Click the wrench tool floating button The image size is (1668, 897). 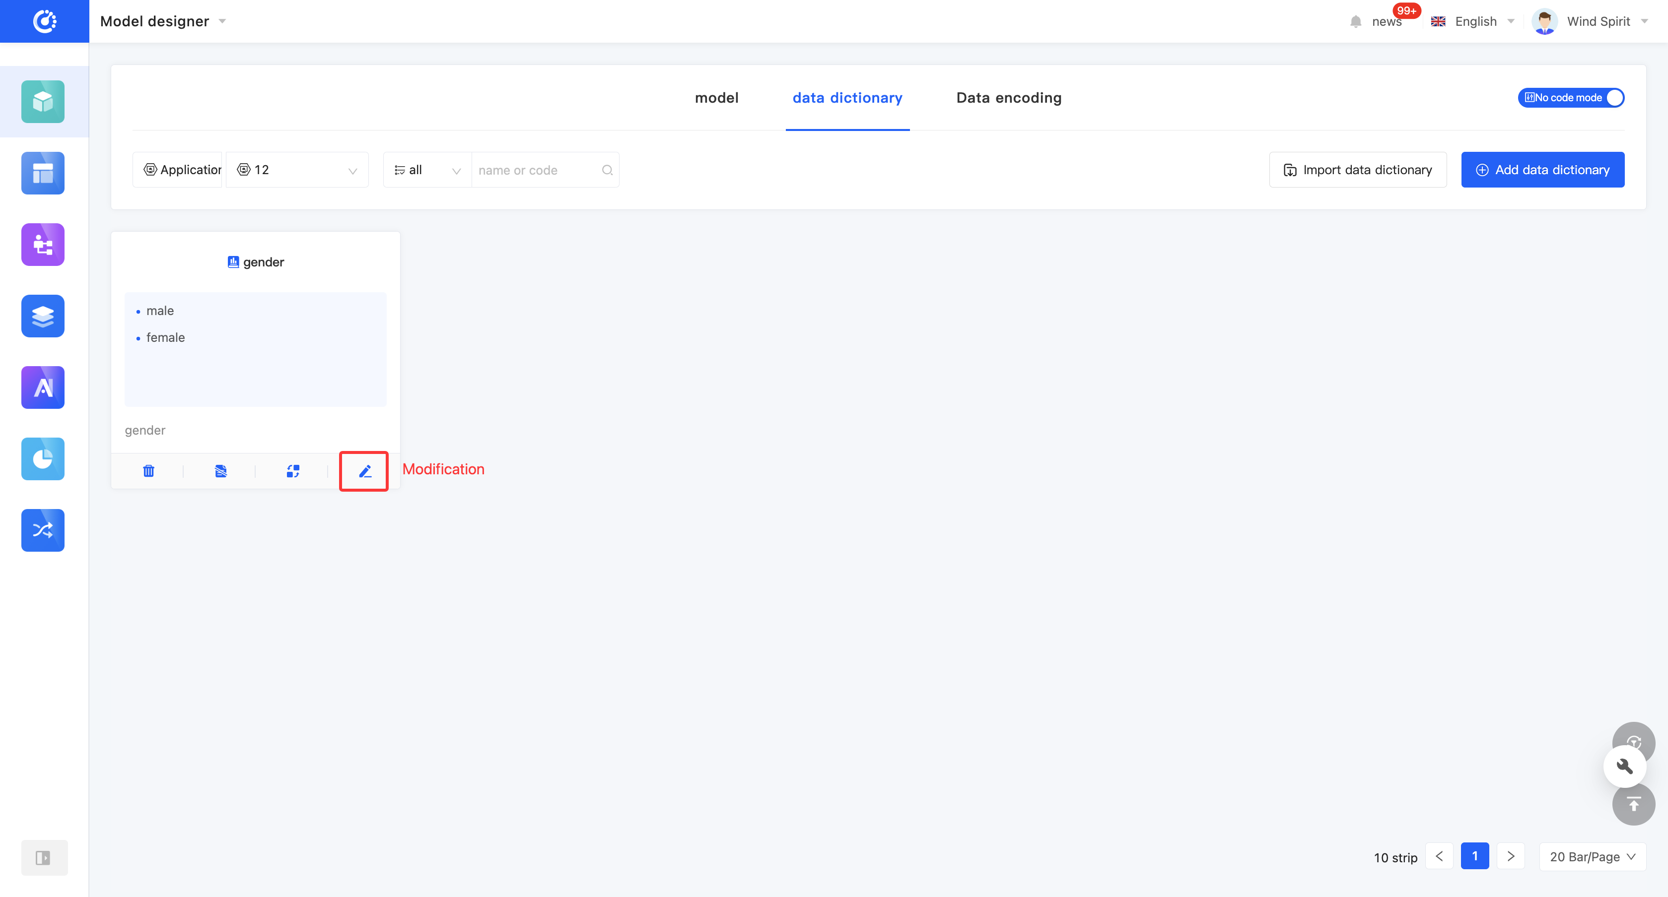[x=1624, y=766]
